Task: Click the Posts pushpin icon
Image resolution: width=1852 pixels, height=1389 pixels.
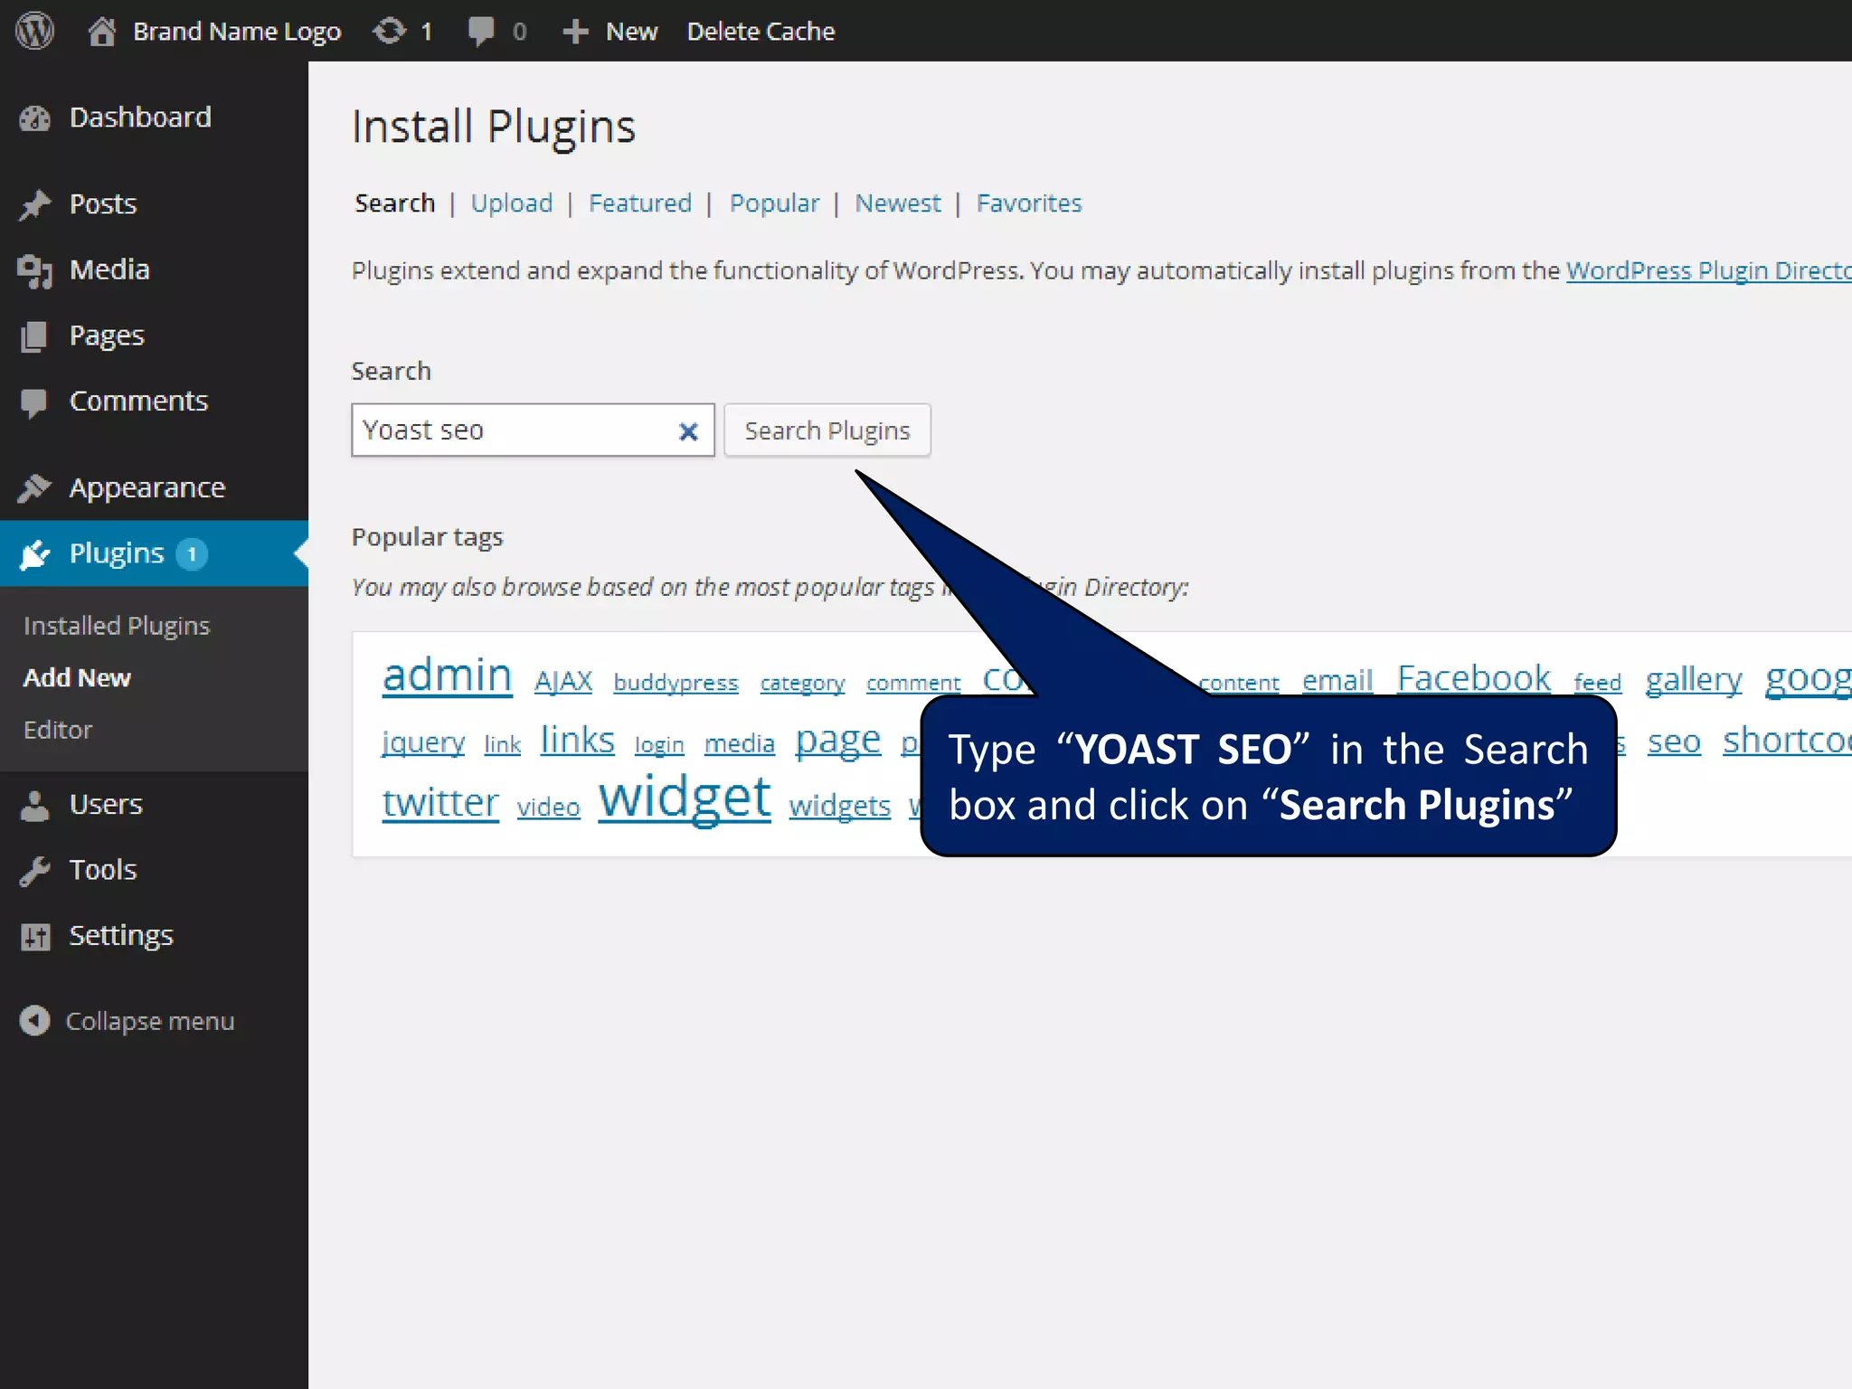Action: (35, 205)
